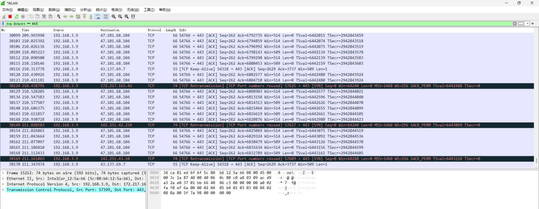Open the 统计(S) menu
The height and width of the screenshot is (209, 539).
pyautogui.click(x=101, y=10)
